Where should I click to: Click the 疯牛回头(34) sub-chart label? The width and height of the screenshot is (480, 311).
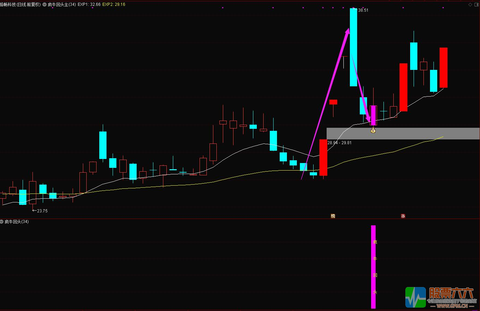click(16, 222)
